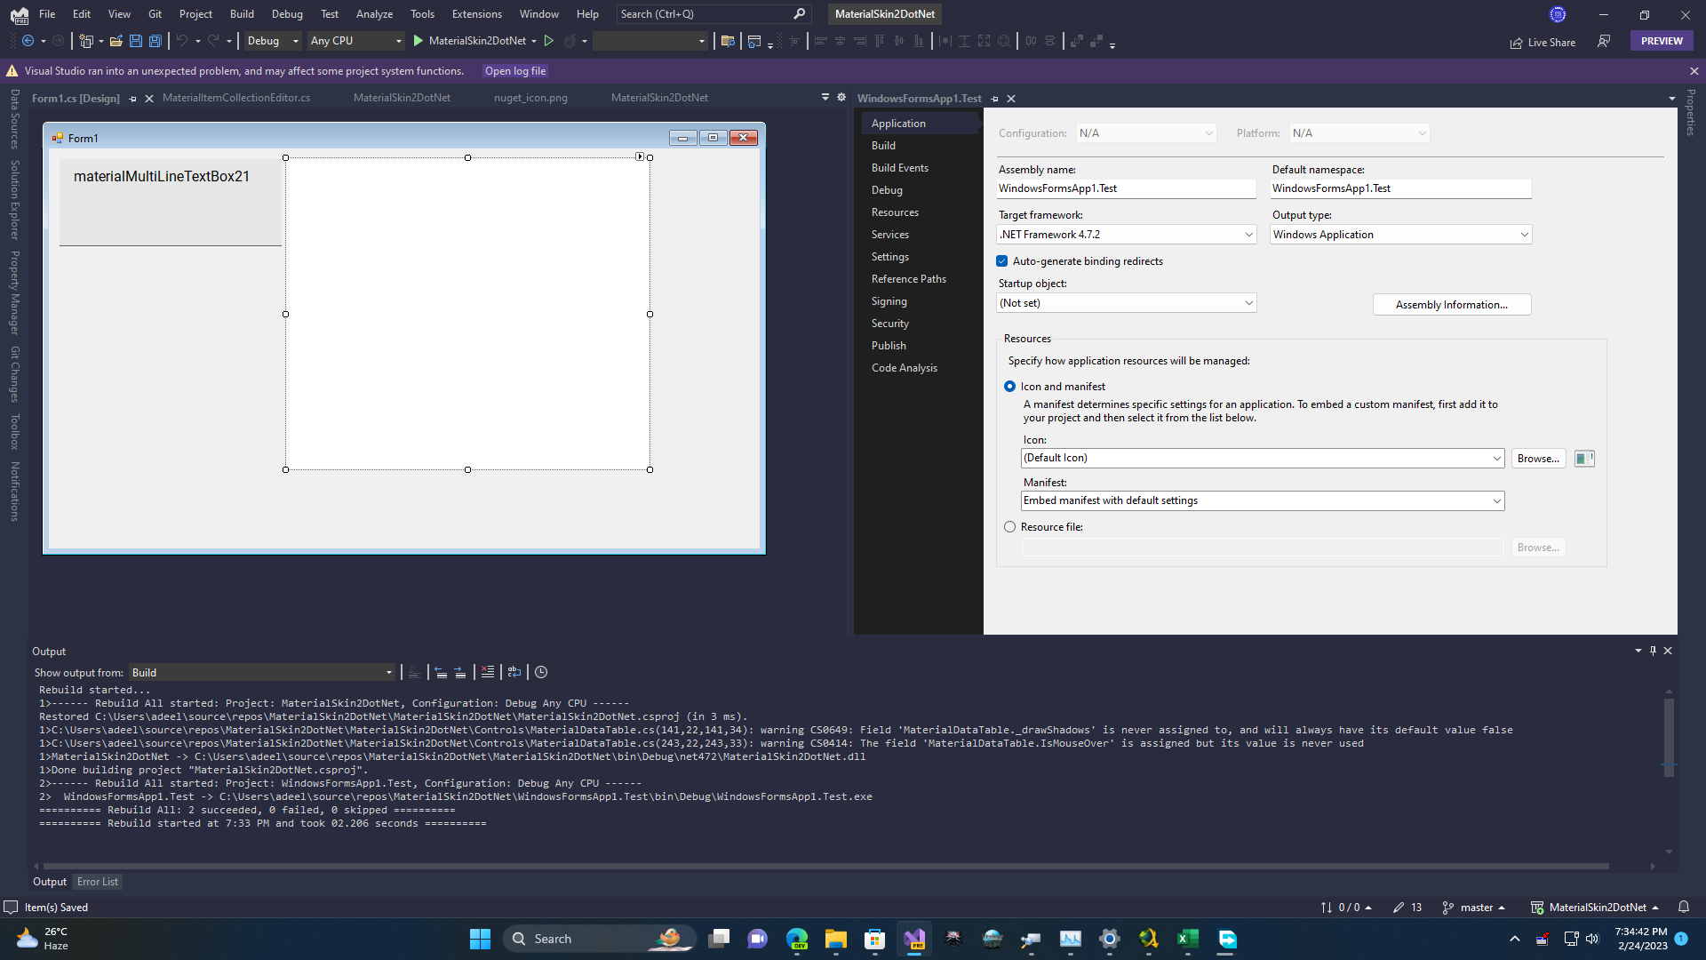Start debugging MaterialSkin2DotNet with the Run icon

417,41
